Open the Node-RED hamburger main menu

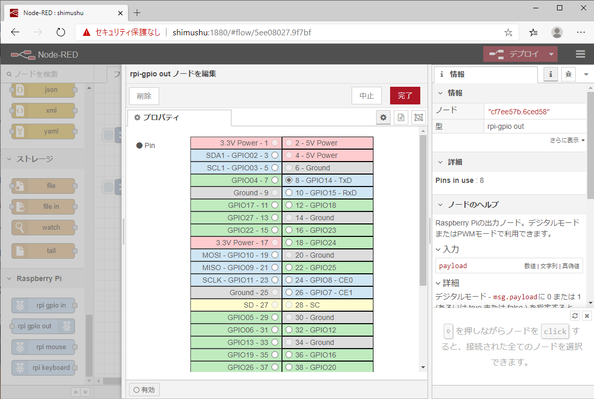coord(580,54)
